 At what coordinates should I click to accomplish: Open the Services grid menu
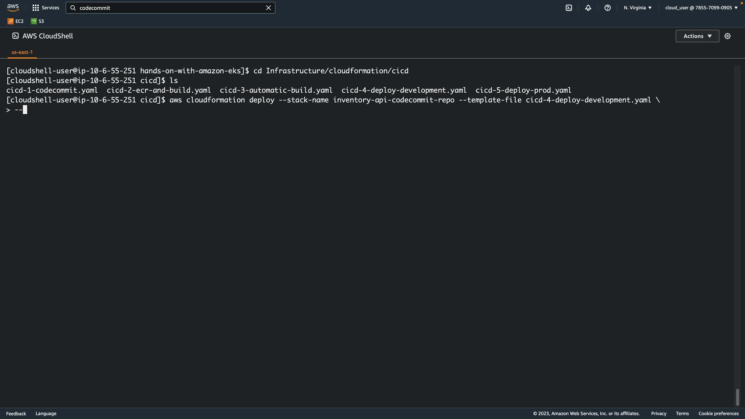pos(46,8)
